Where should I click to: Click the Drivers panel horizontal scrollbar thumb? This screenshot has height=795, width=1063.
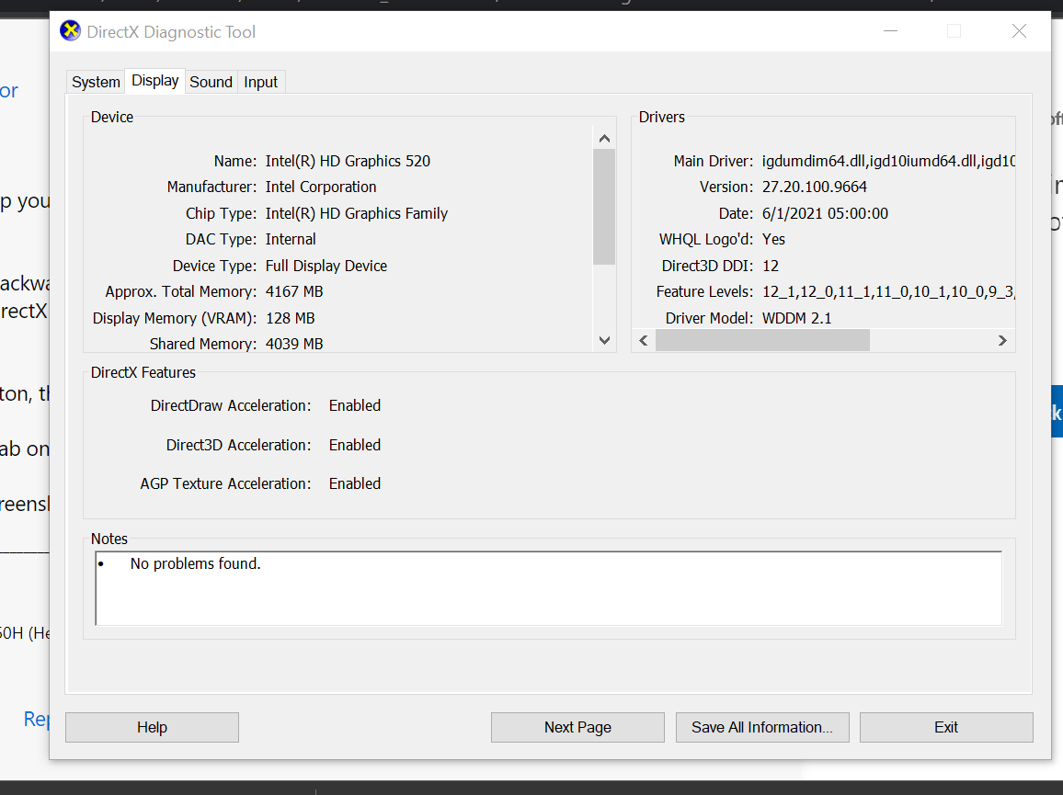762,340
